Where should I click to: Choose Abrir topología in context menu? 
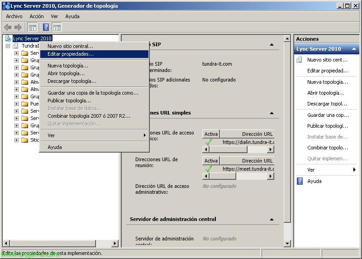point(94,73)
